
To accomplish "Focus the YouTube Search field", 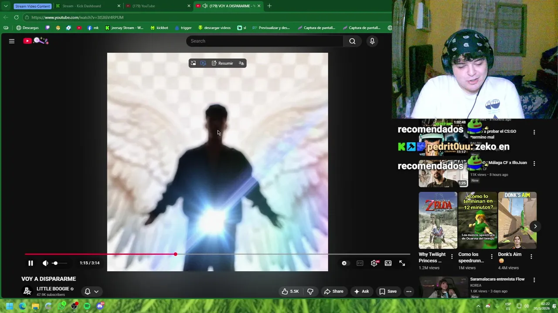I will 265,41.
